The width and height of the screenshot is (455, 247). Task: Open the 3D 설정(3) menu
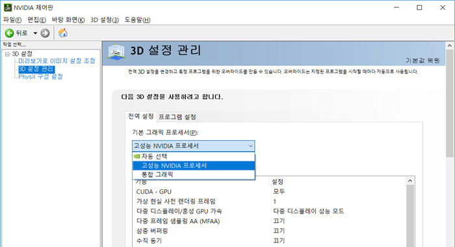[x=105, y=20]
